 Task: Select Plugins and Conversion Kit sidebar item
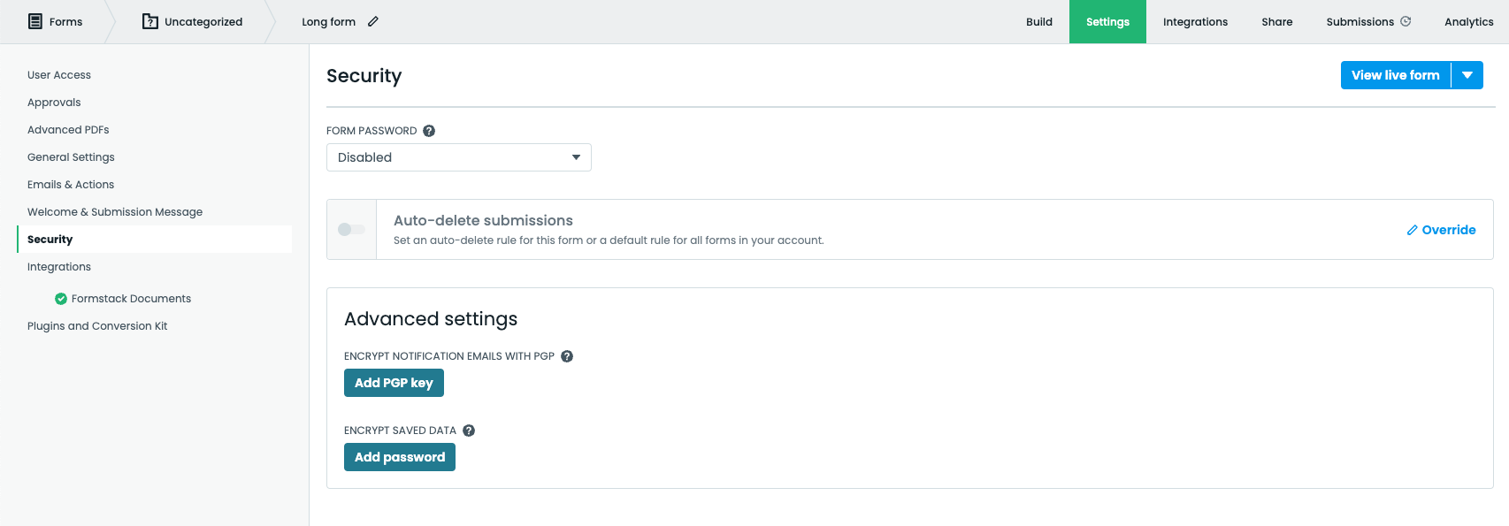click(97, 326)
